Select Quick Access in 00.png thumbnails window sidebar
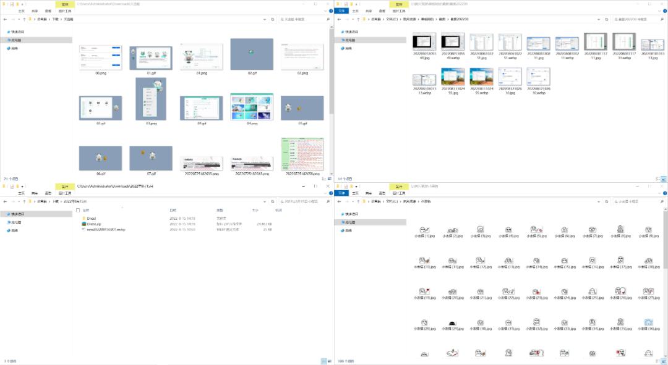Image resolution: width=668 pixels, height=365 pixels. click(x=15, y=32)
